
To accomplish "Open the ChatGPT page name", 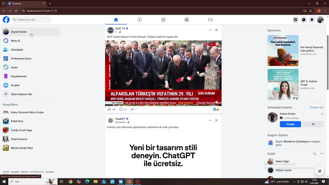I will pos(120,119).
